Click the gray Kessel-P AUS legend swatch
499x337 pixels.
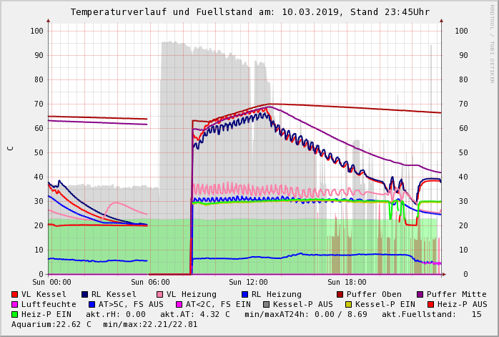(x=266, y=305)
